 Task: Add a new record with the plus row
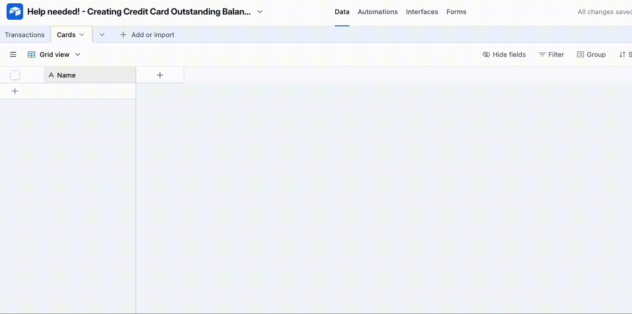point(15,91)
